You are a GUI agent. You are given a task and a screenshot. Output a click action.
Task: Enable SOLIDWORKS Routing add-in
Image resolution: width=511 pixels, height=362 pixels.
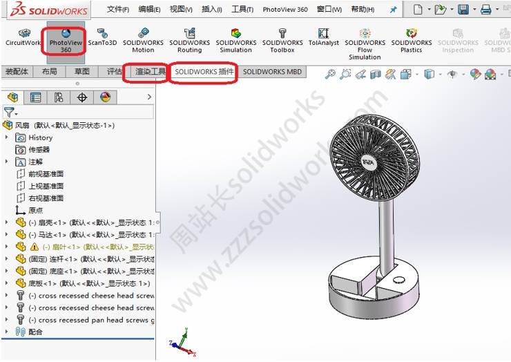tap(190, 41)
